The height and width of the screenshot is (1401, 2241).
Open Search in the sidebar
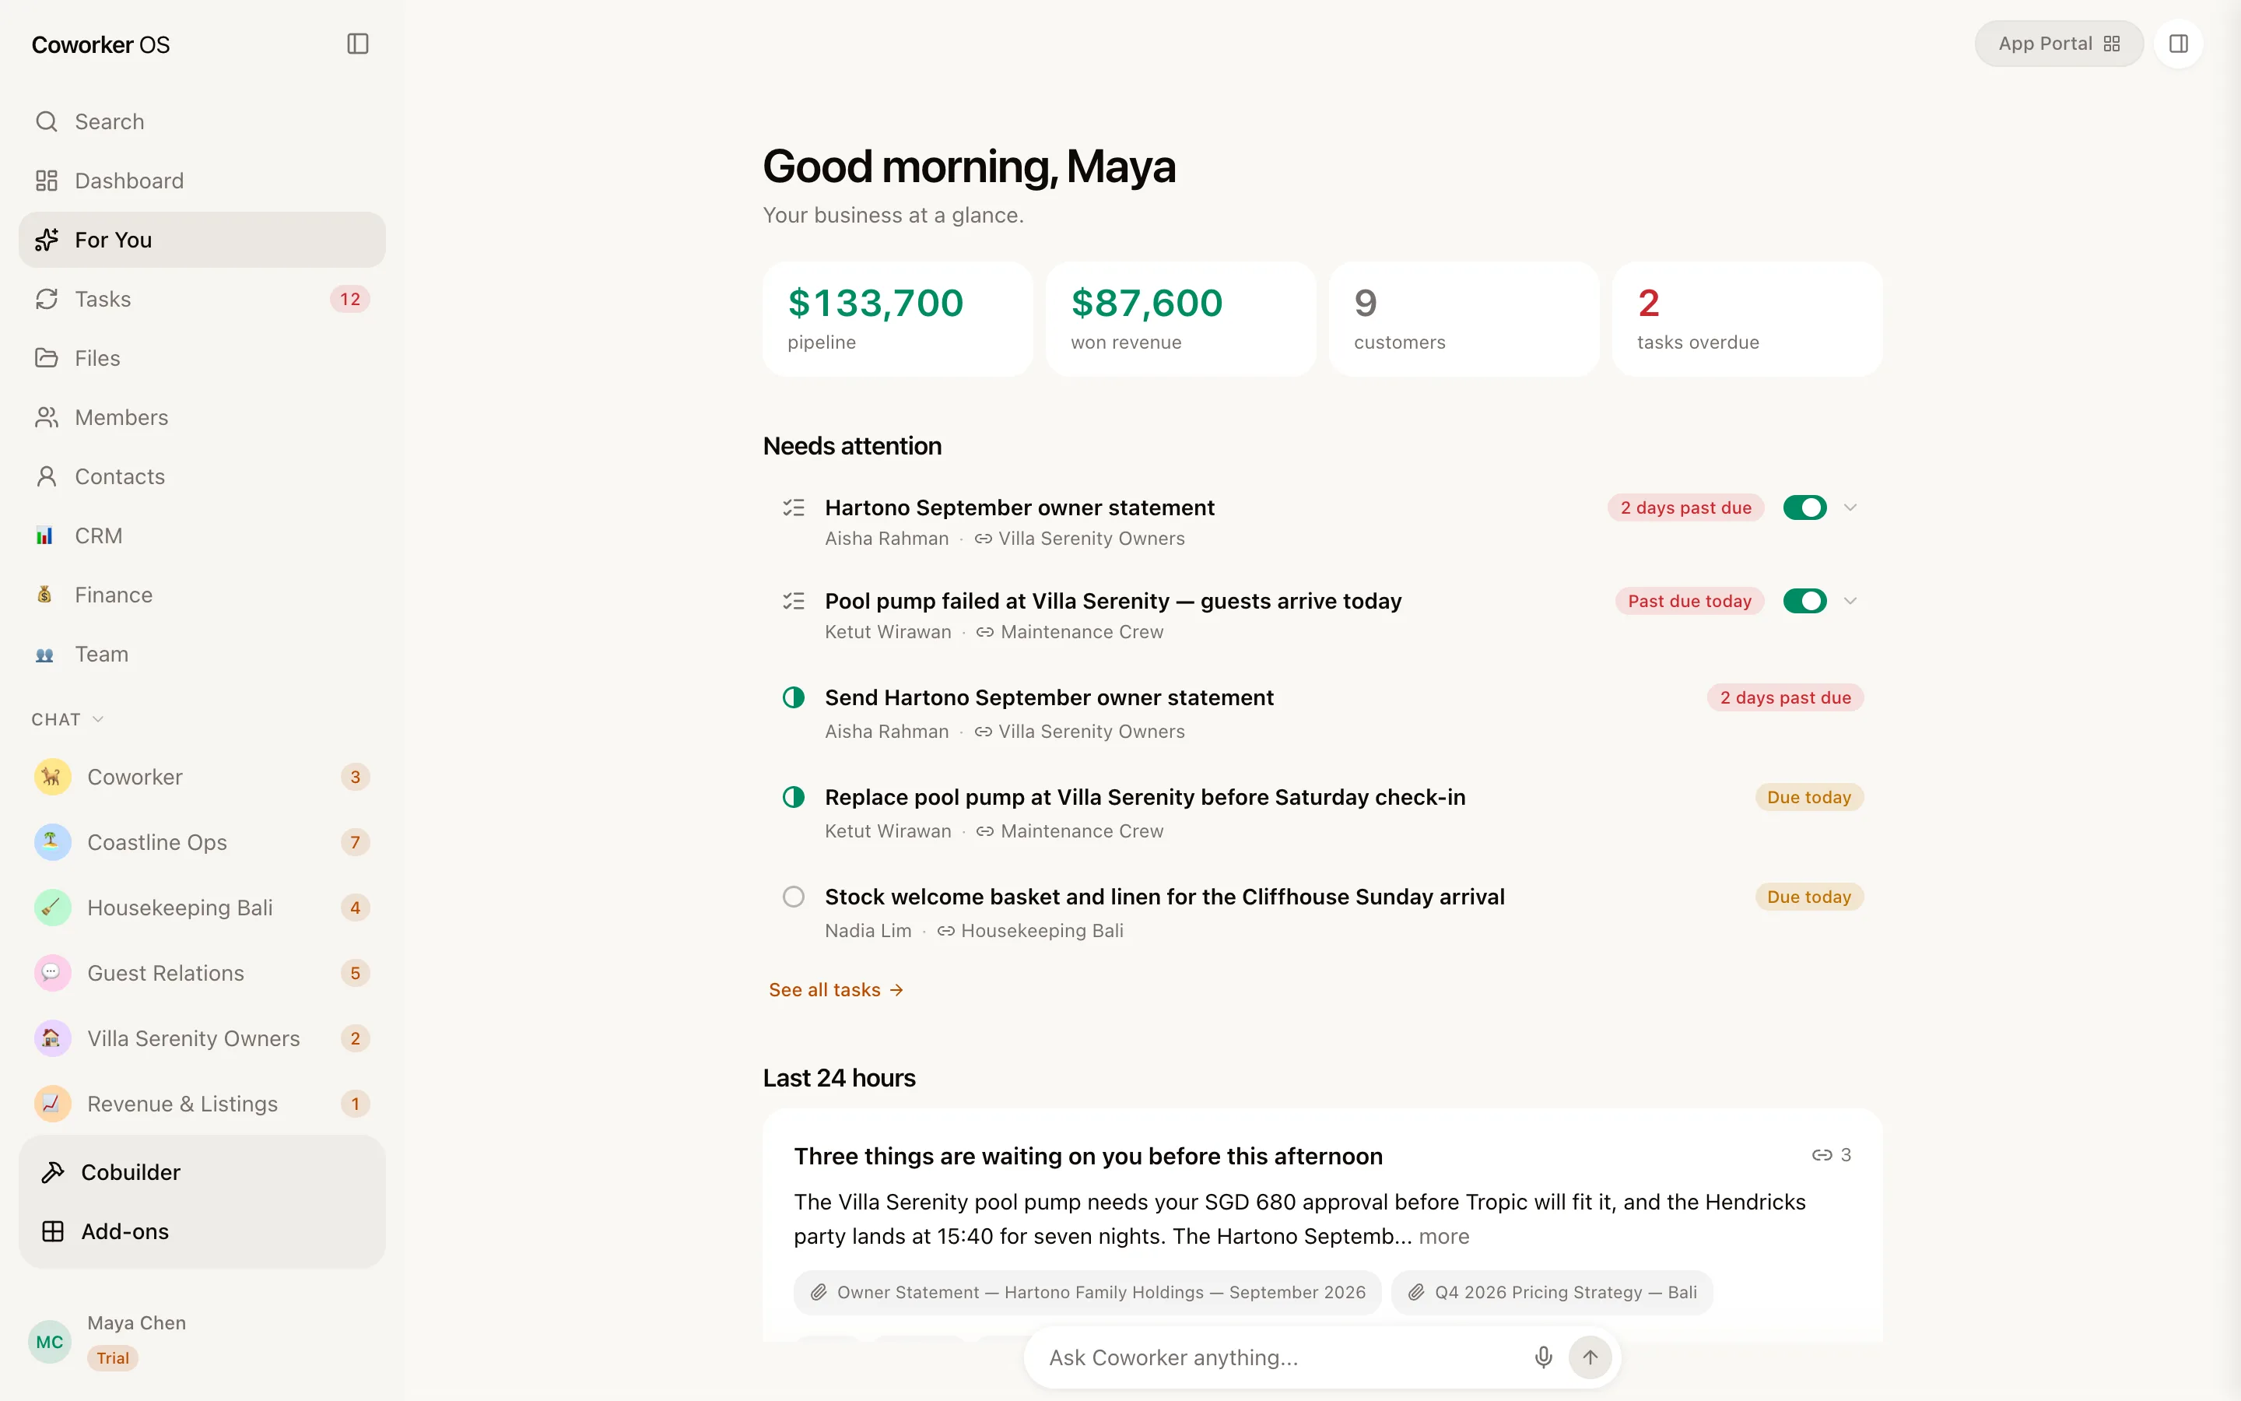click(x=202, y=121)
